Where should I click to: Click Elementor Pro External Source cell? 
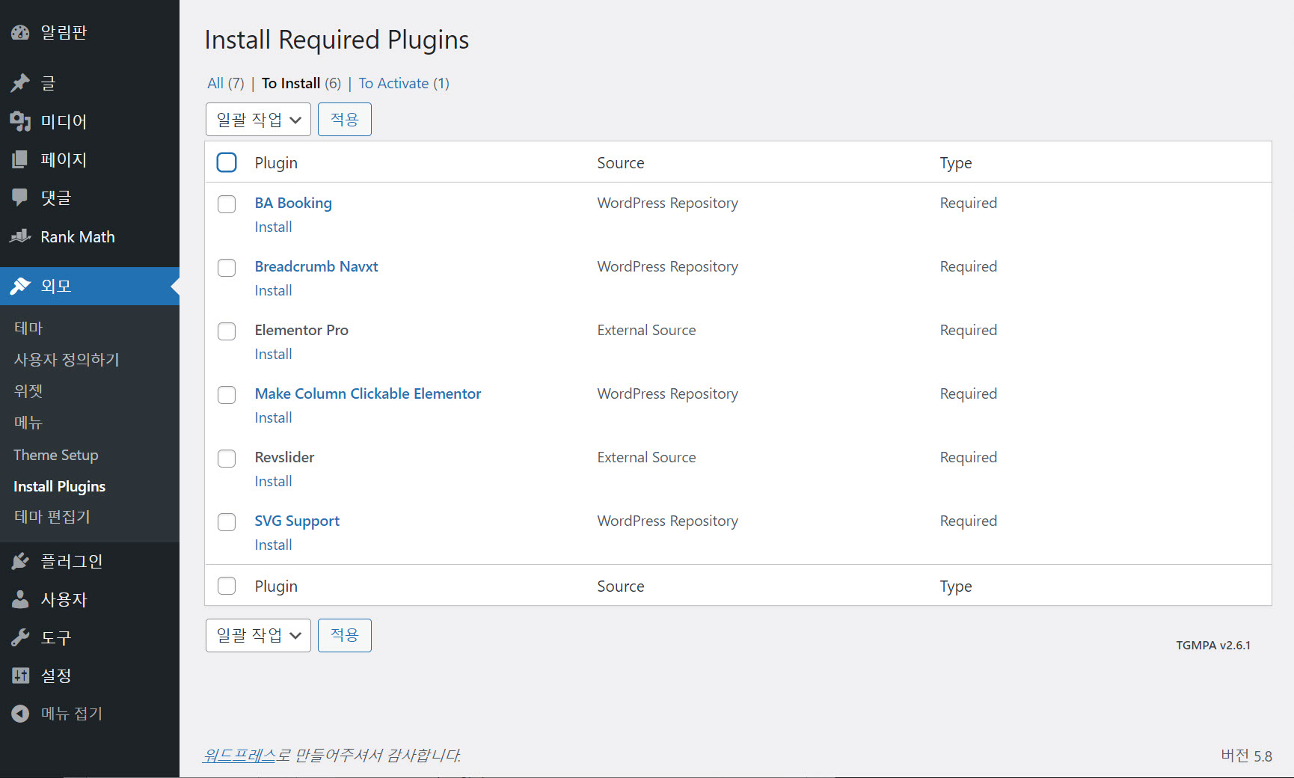[646, 330]
